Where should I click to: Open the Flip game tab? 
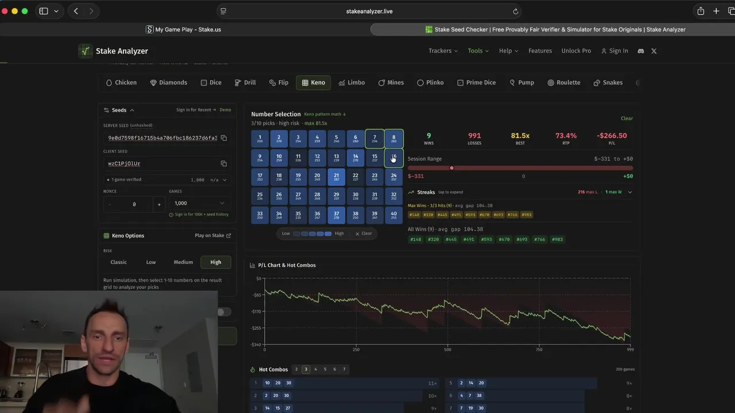pos(278,83)
